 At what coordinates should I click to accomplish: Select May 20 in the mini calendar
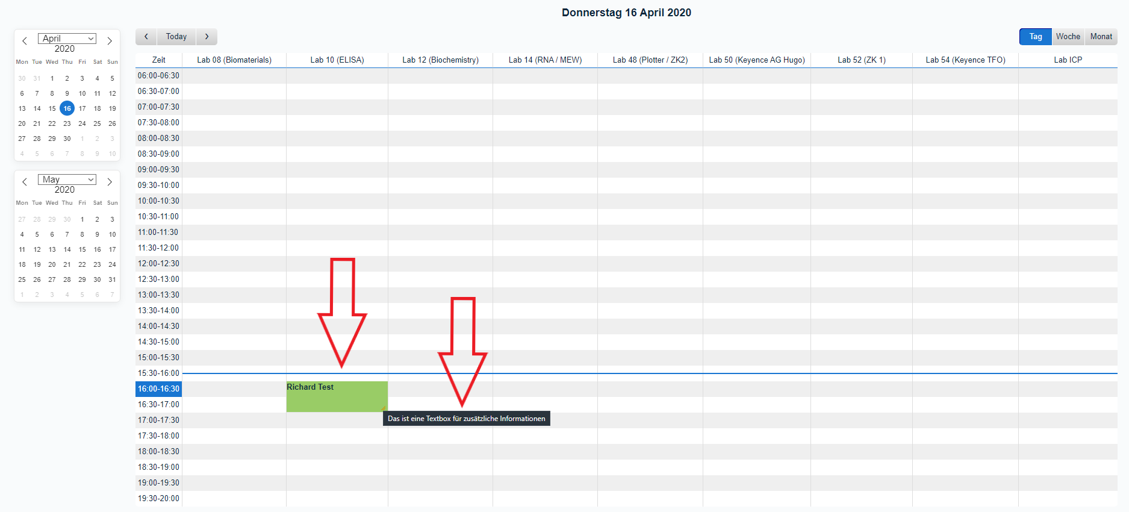[x=52, y=264]
